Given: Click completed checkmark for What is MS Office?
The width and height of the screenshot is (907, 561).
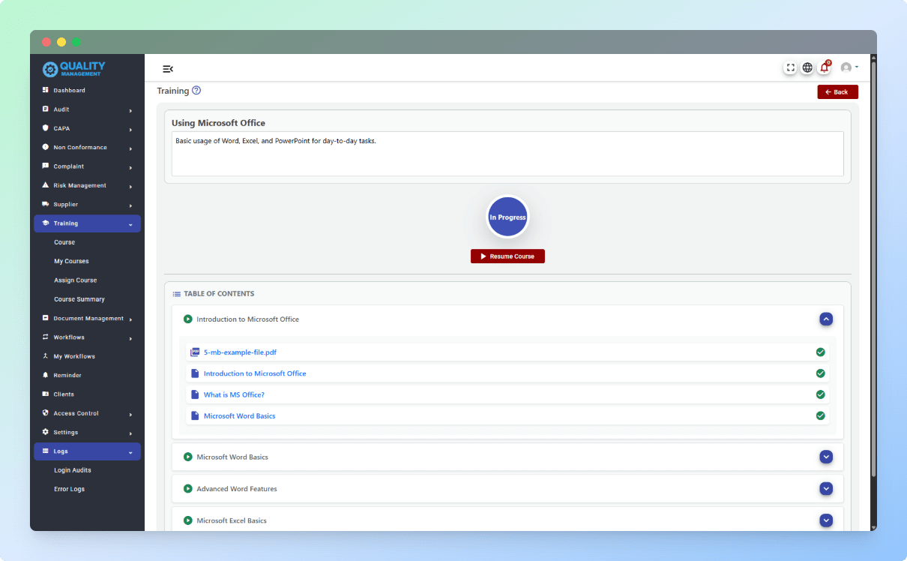Looking at the screenshot, I should point(820,394).
